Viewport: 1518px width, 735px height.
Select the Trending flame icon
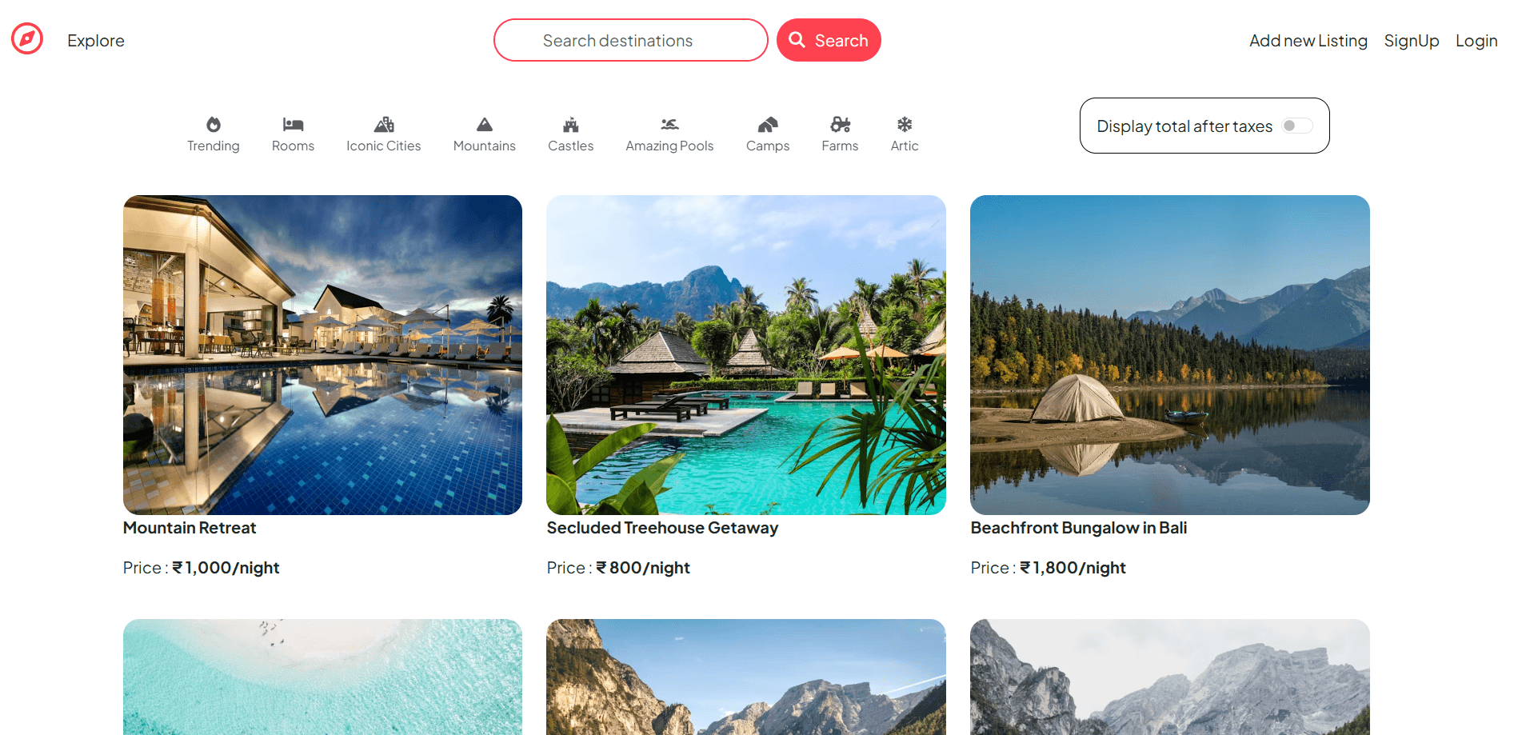click(x=214, y=124)
